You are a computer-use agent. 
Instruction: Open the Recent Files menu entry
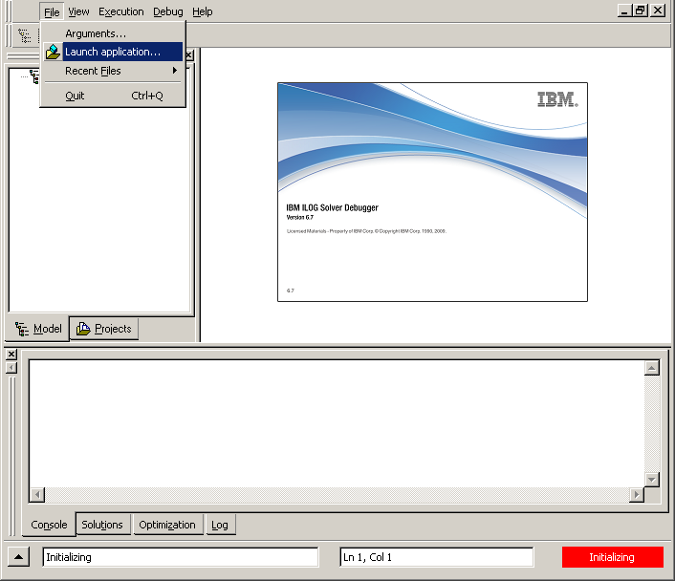(x=113, y=71)
